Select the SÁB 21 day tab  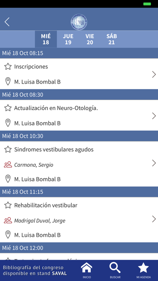[112, 39]
